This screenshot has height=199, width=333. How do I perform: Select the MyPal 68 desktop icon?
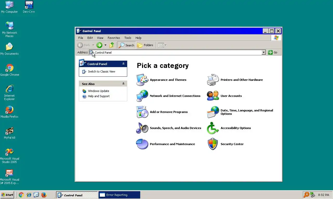coord(9,133)
